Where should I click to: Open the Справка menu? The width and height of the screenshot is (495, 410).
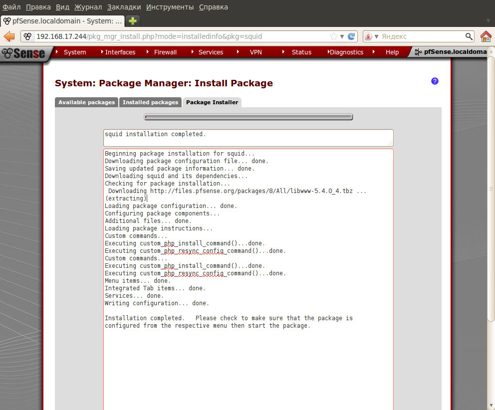pos(214,7)
